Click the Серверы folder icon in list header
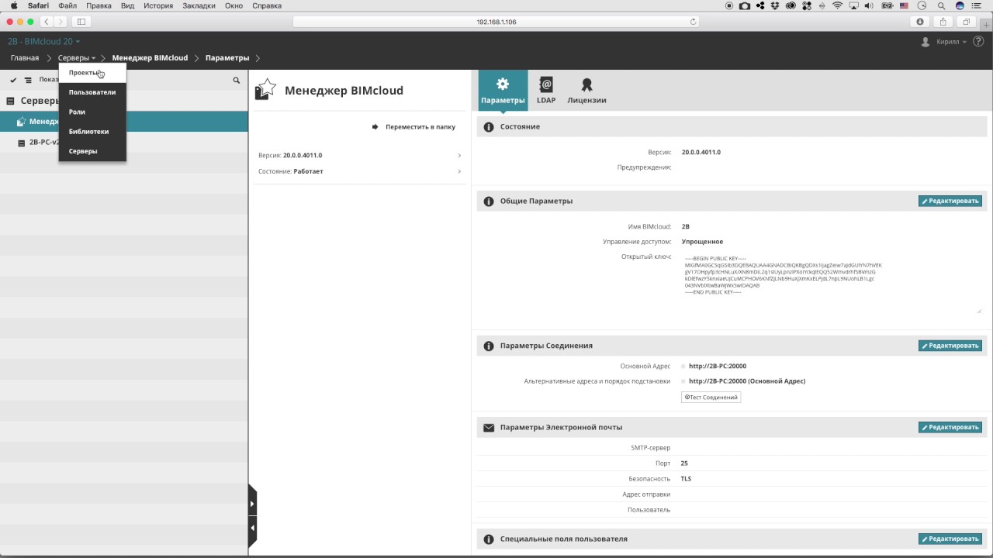 tap(11, 101)
